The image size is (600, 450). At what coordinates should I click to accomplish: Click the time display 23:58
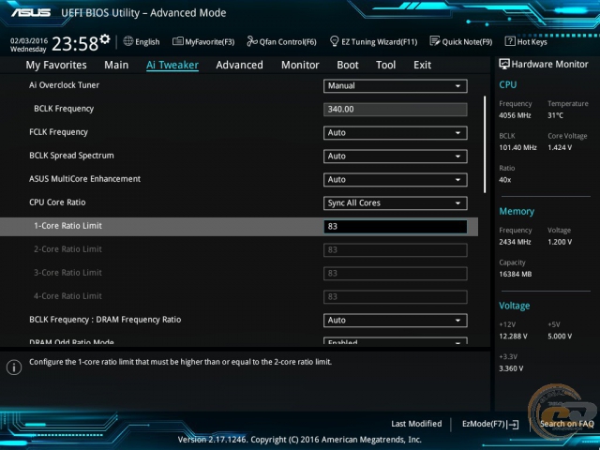click(75, 44)
